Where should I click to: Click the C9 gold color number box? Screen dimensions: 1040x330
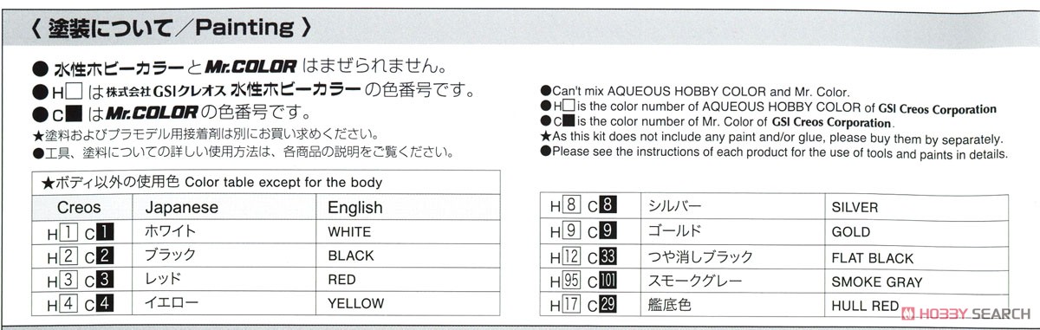point(609,232)
